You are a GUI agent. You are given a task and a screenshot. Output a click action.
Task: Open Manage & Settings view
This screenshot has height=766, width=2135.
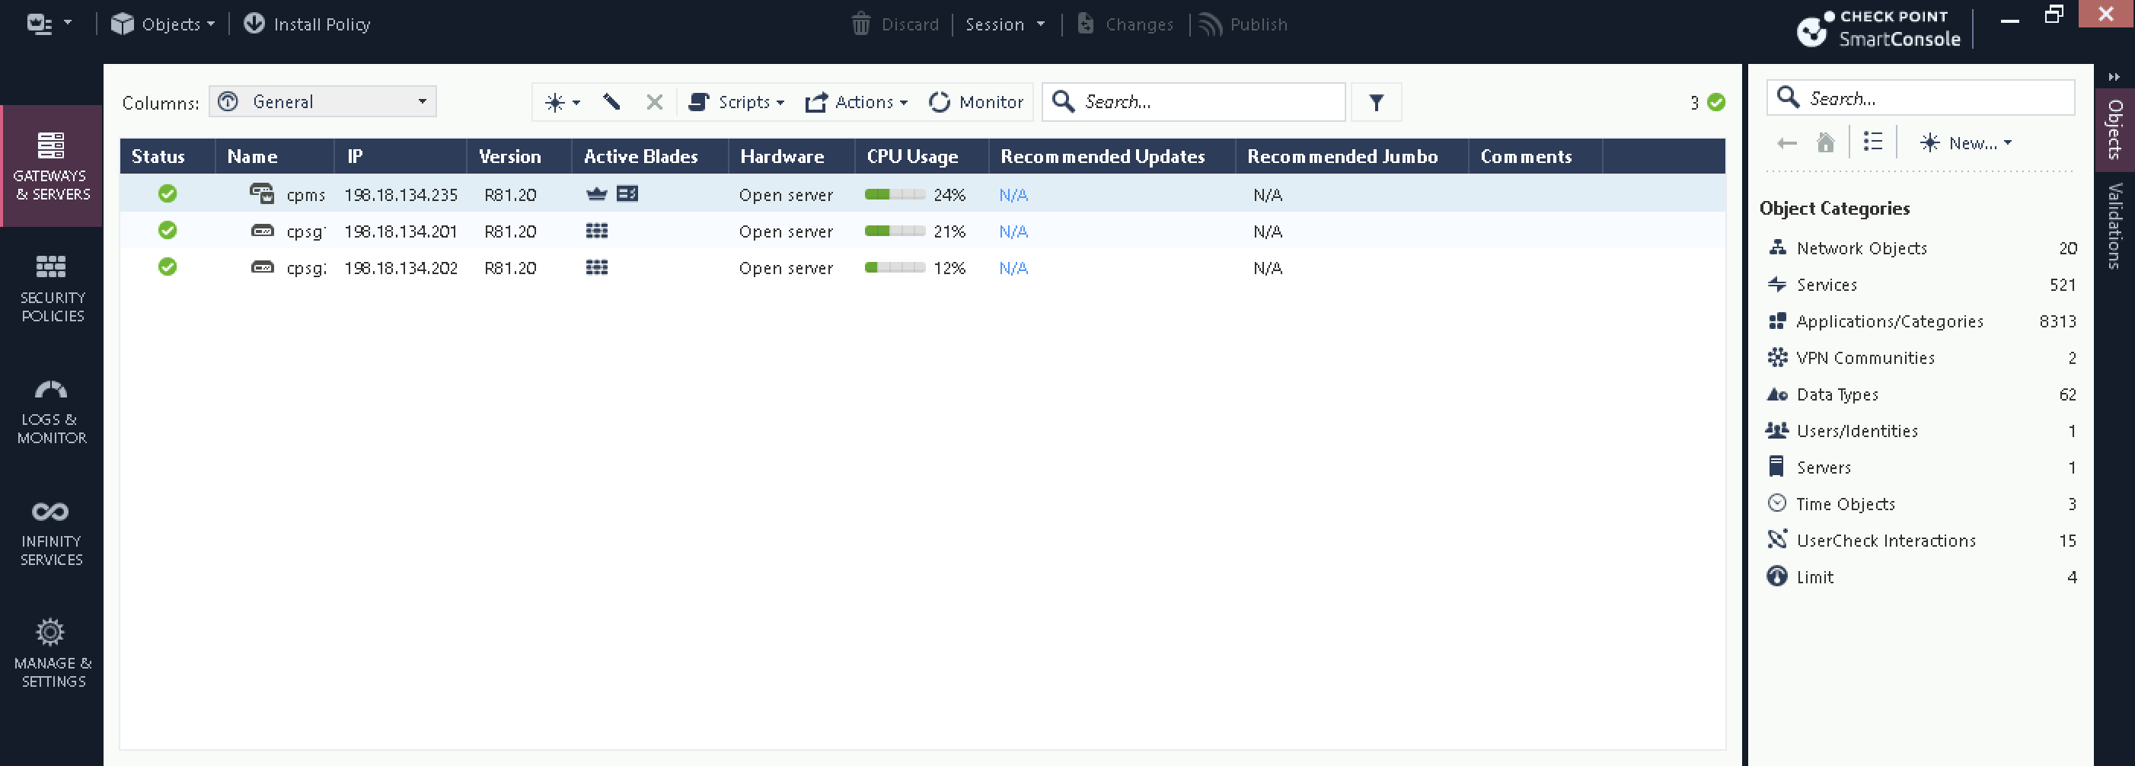point(51,653)
